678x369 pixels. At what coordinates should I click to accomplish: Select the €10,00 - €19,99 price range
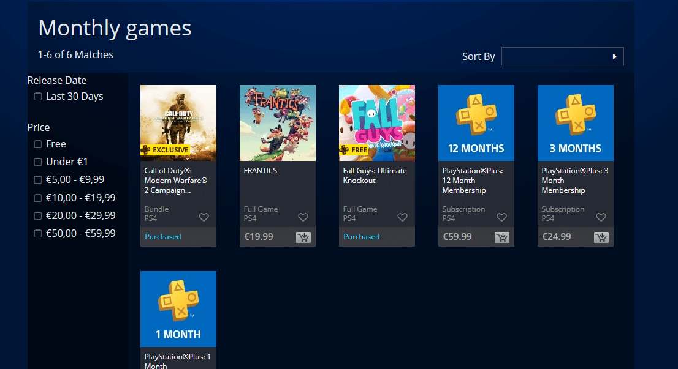coord(38,198)
